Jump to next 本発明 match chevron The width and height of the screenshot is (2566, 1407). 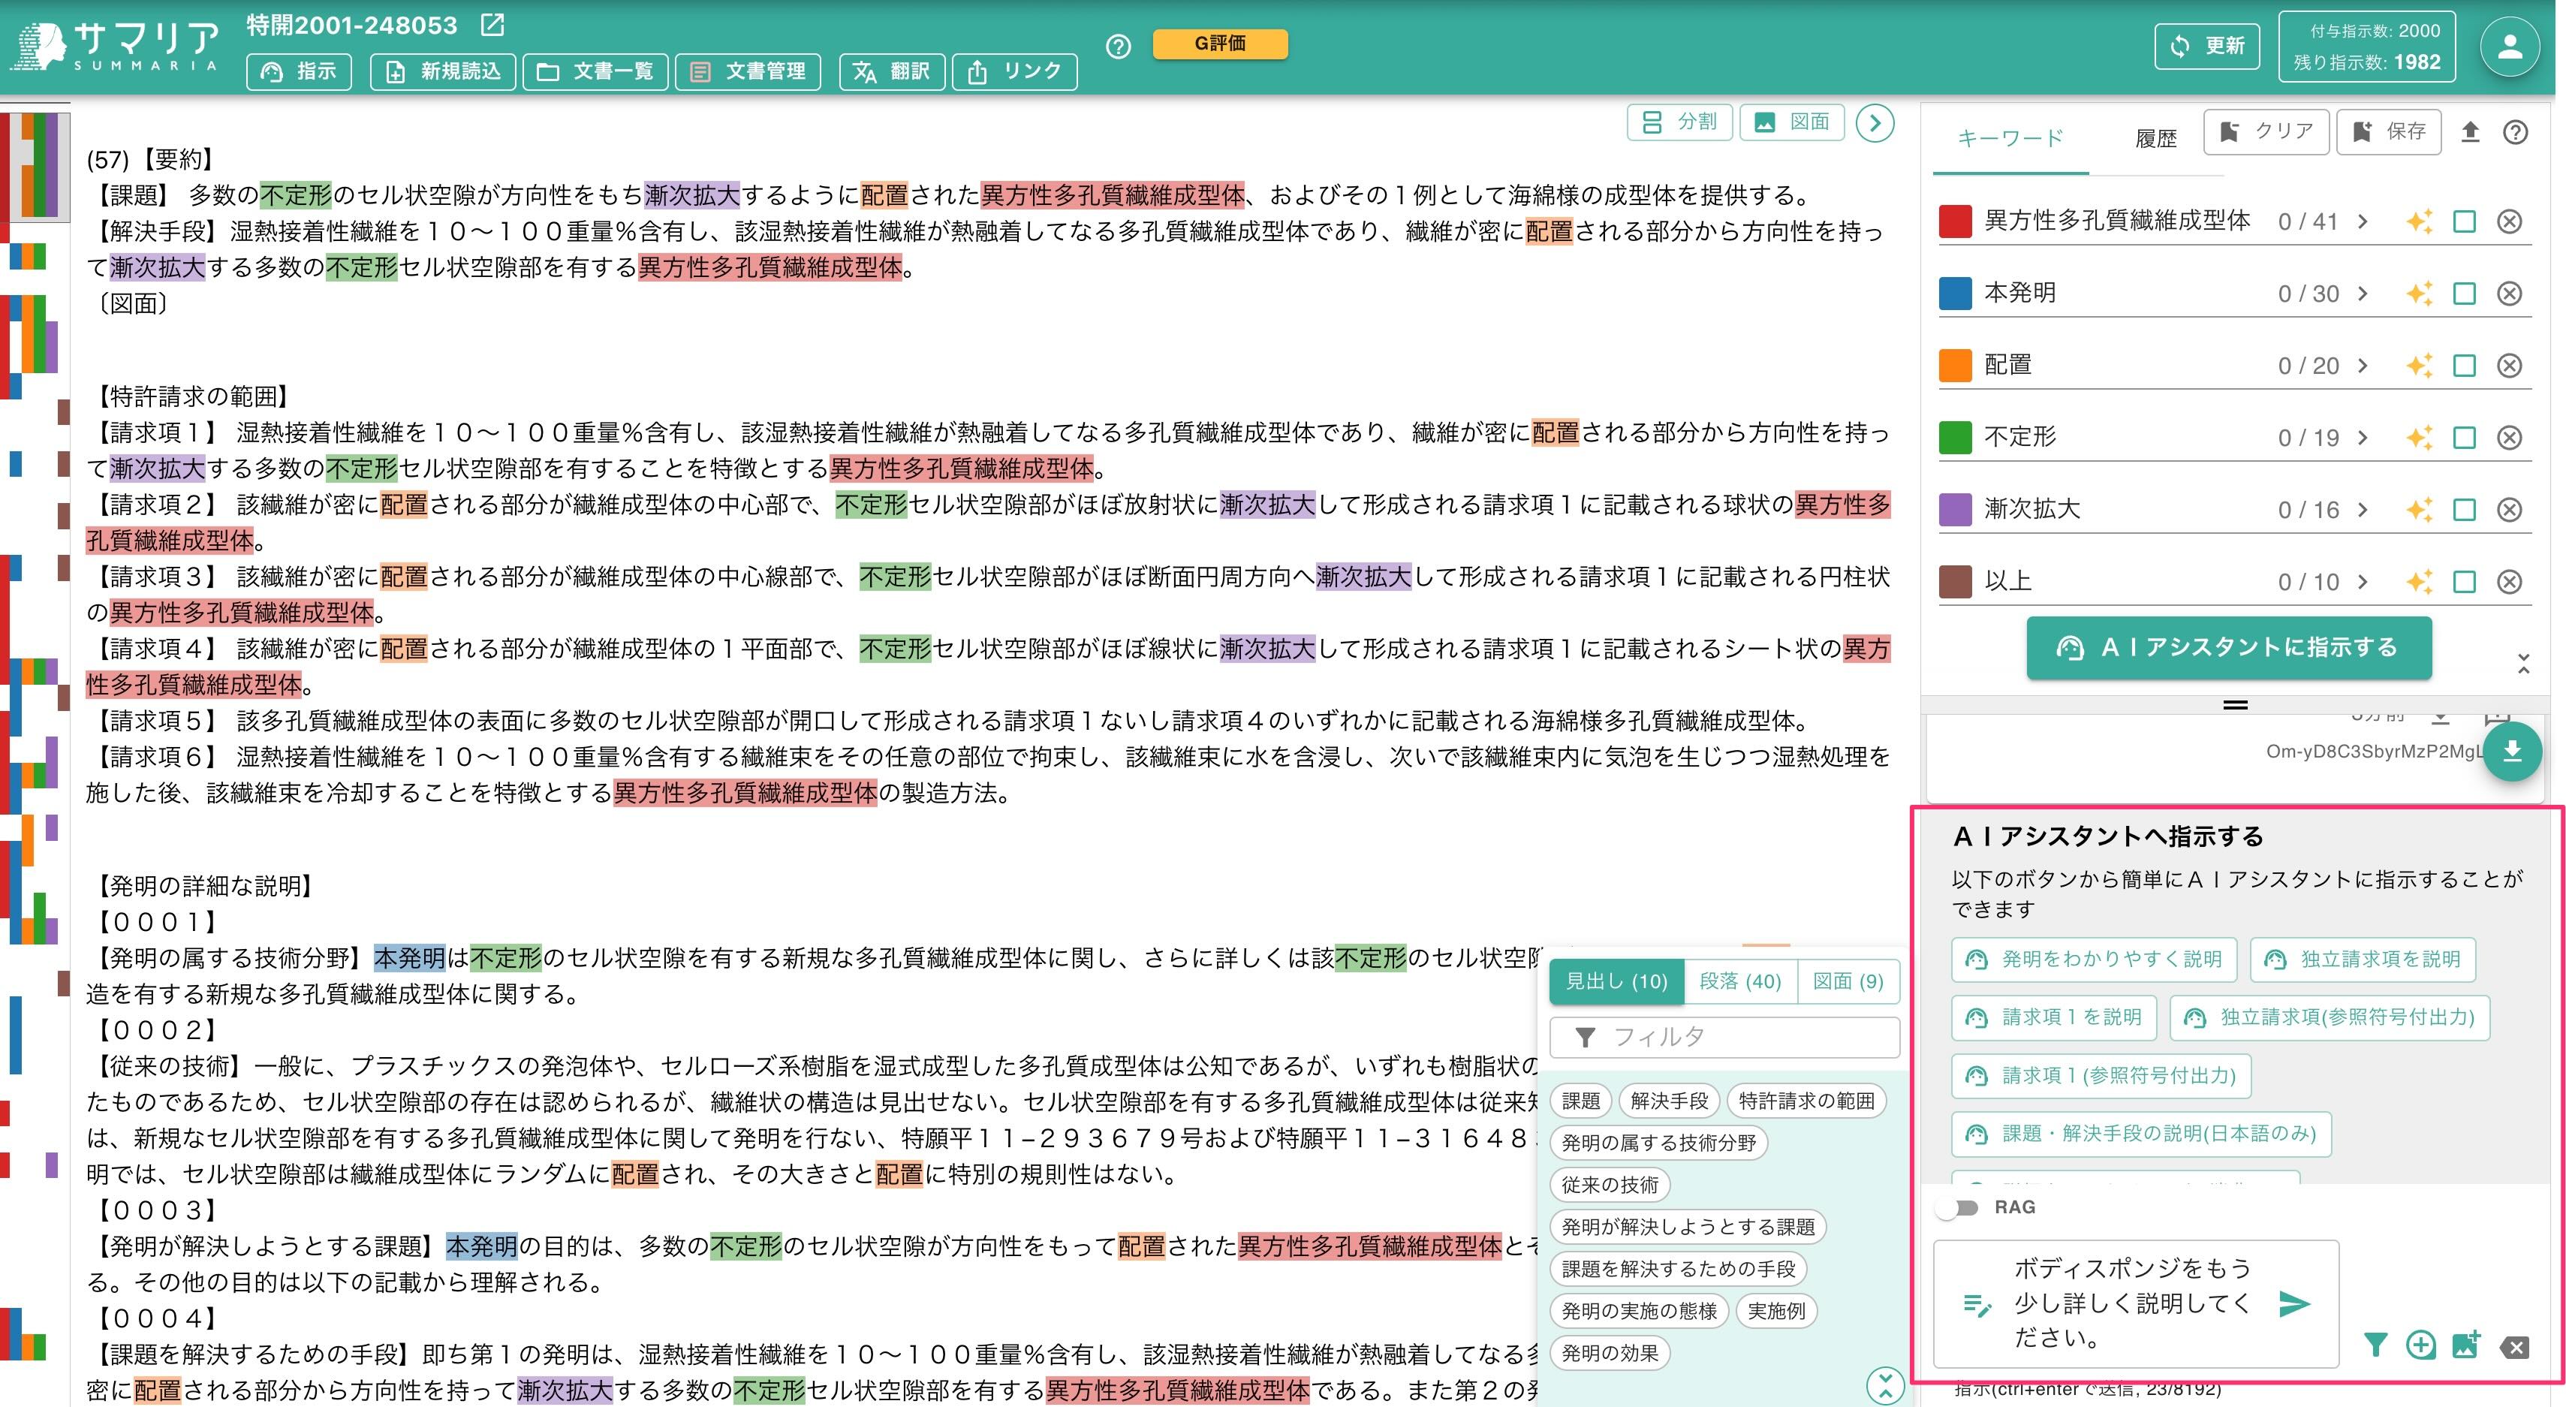coord(2362,293)
